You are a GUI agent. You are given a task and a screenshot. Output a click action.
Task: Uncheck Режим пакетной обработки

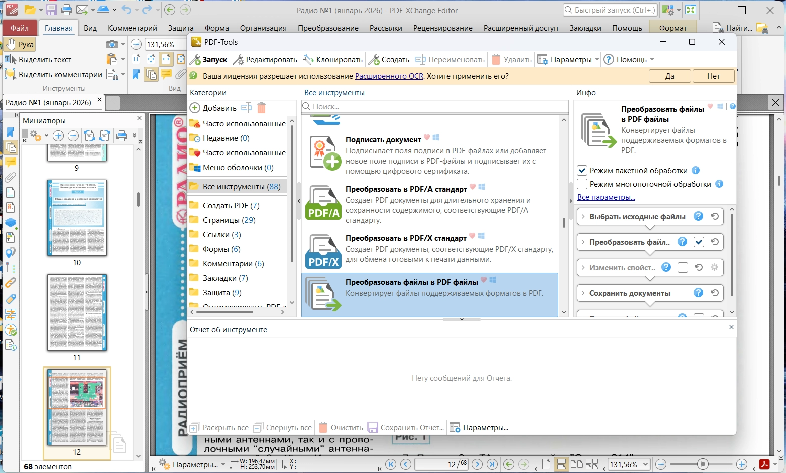pos(582,171)
